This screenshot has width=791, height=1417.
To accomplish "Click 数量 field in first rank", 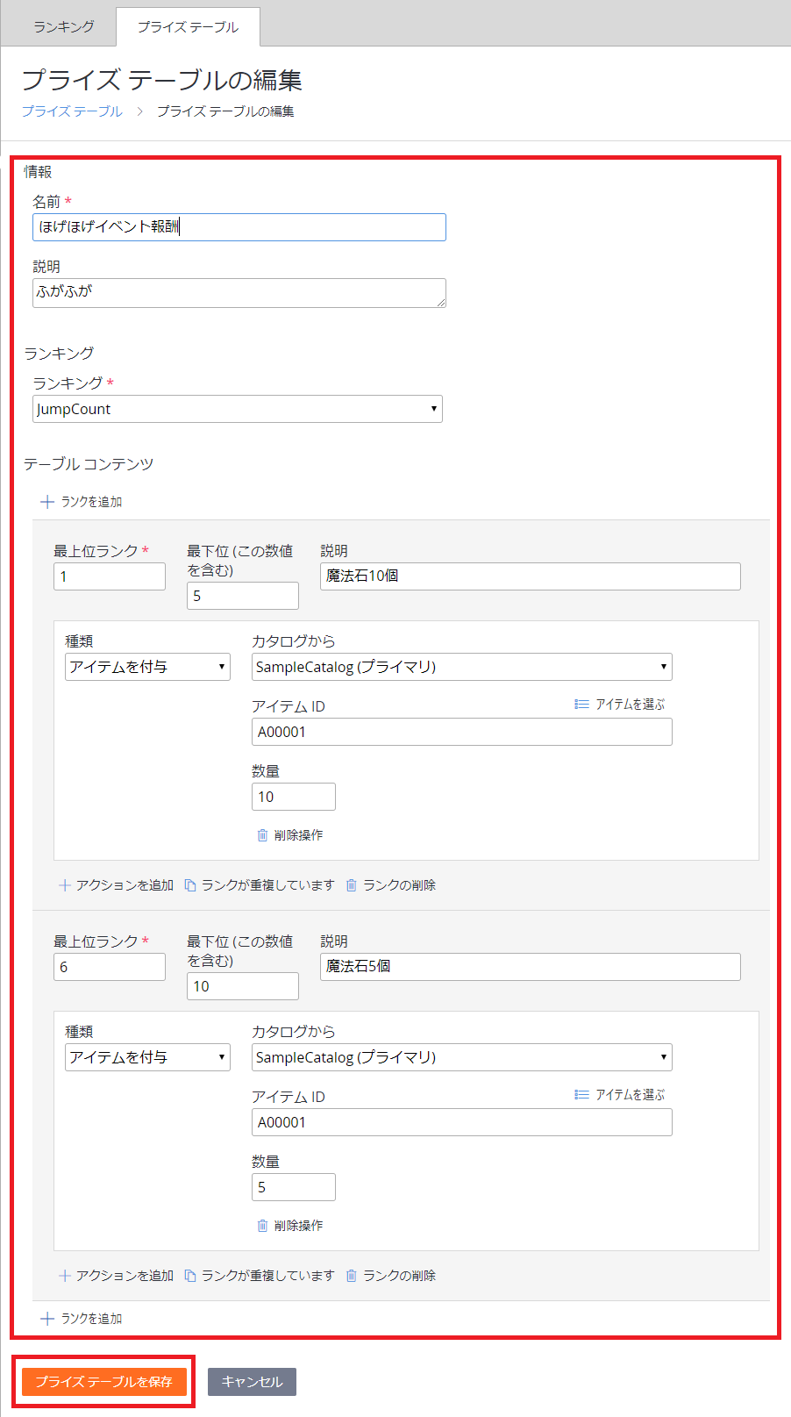I will click(x=293, y=797).
